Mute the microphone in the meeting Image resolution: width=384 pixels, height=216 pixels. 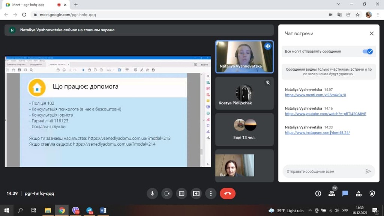pyautogui.click(x=152, y=193)
